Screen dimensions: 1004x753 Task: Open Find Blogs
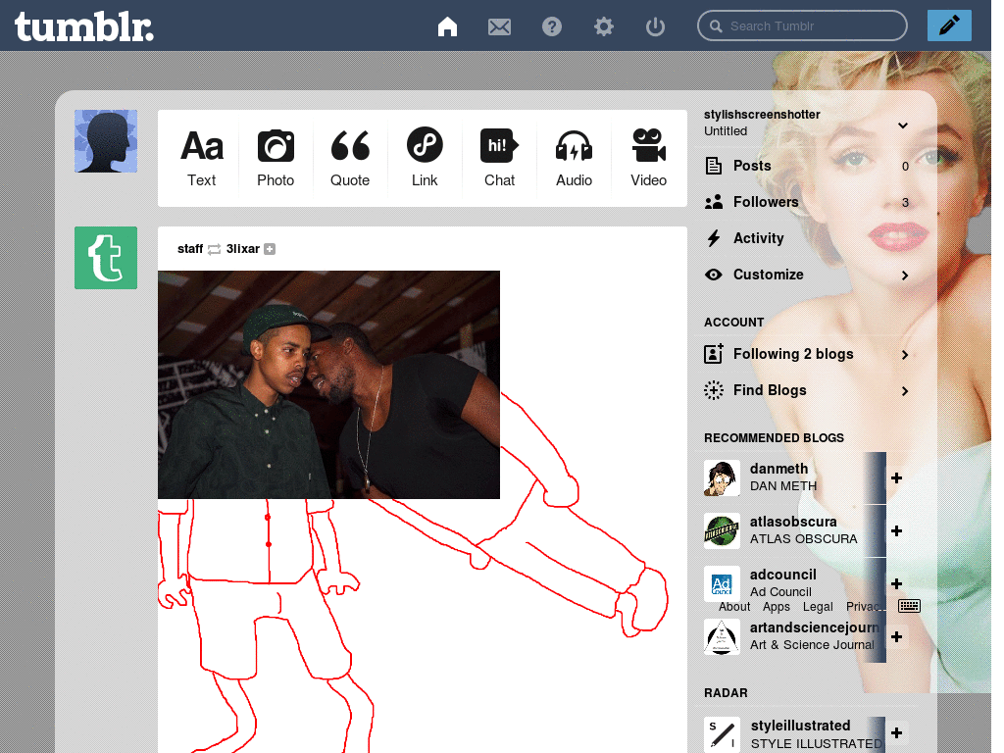coord(807,390)
